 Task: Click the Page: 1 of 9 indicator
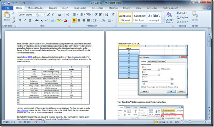click(9, 122)
